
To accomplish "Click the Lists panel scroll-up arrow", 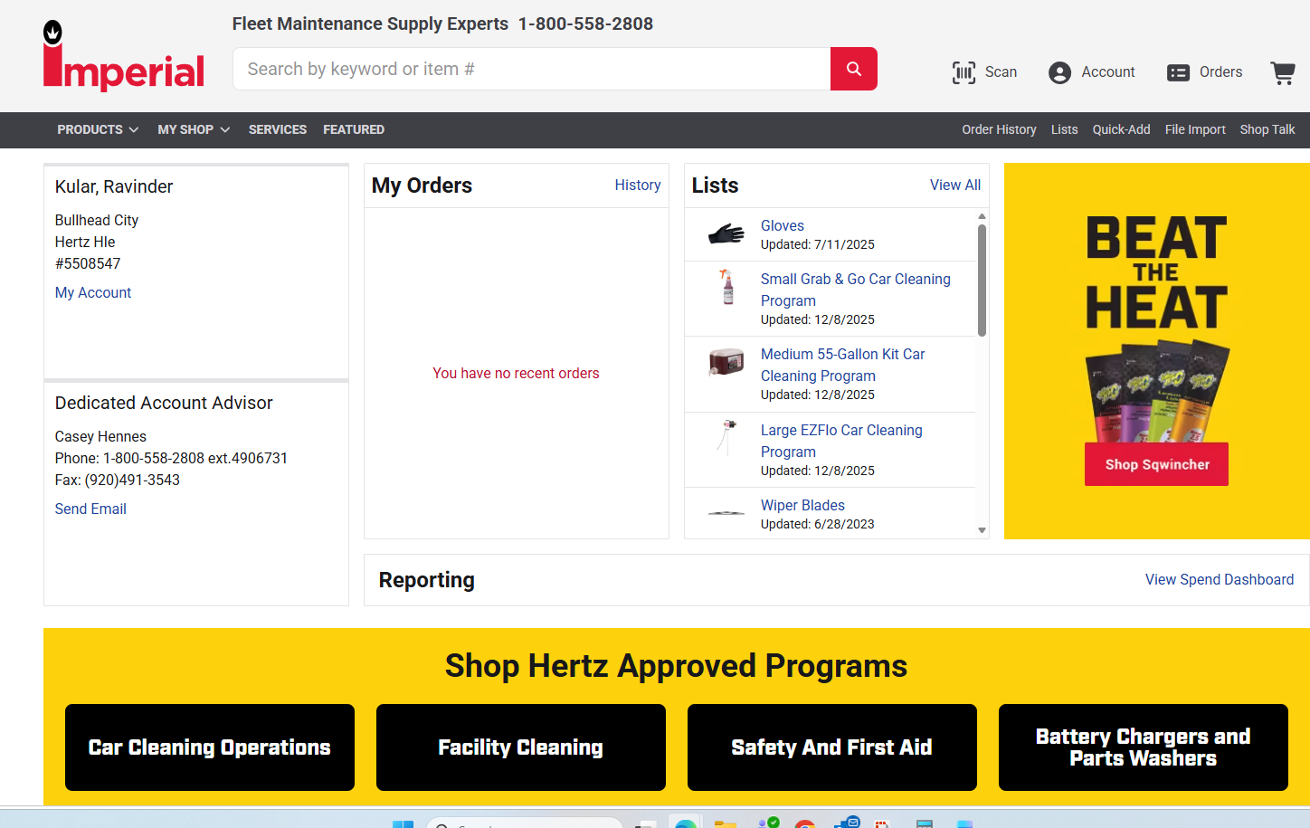I will (x=982, y=216).
